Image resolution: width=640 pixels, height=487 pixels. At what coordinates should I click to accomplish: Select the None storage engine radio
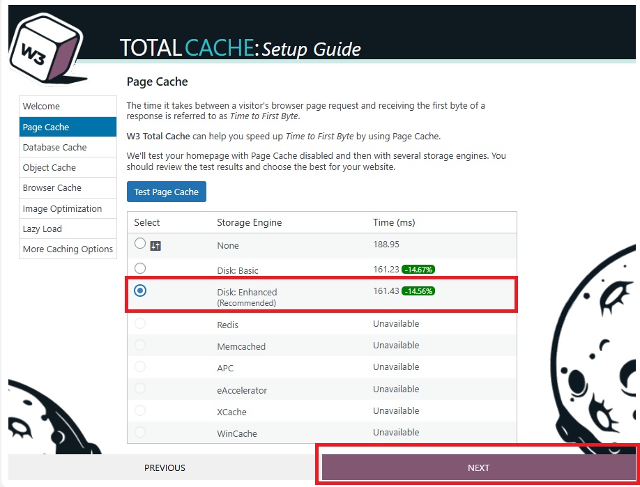click(140, 243)
